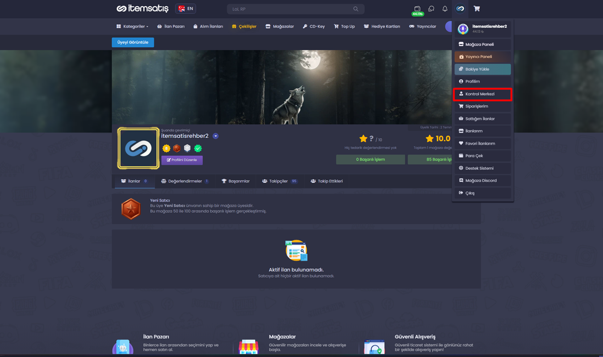Open the EN language selector
Image resolution: width=603 pixels, height=357 pixels.
[x=185, y=8]
